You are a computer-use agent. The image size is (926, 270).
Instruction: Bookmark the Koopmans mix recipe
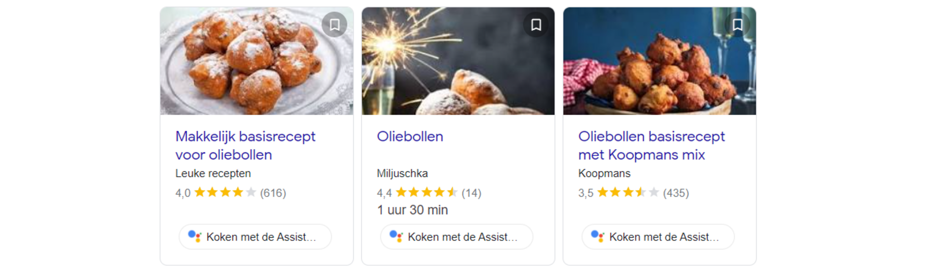point(737,25)
